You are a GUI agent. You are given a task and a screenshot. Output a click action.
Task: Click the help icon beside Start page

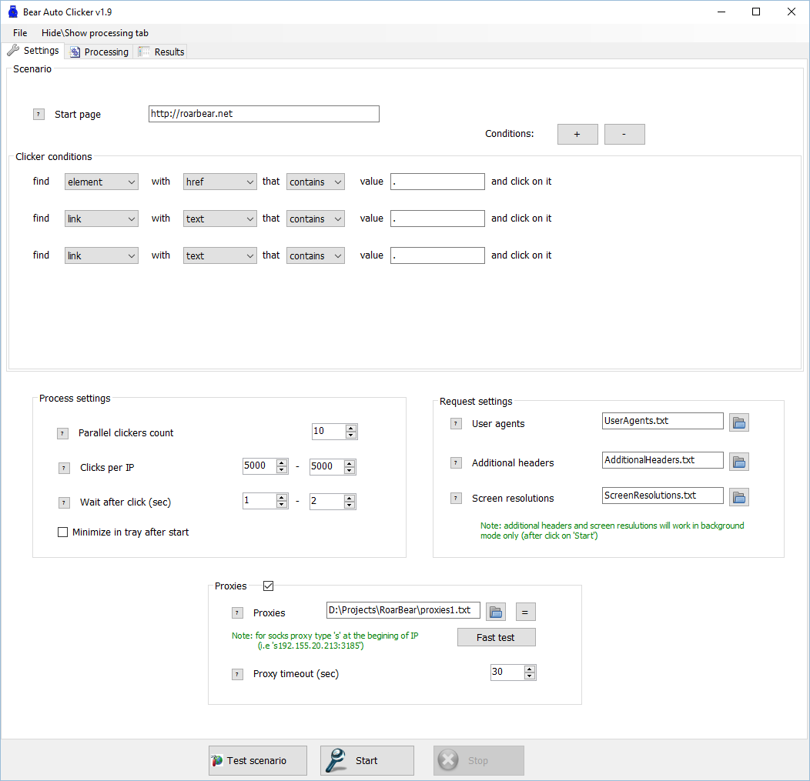[x=38, y=114]
